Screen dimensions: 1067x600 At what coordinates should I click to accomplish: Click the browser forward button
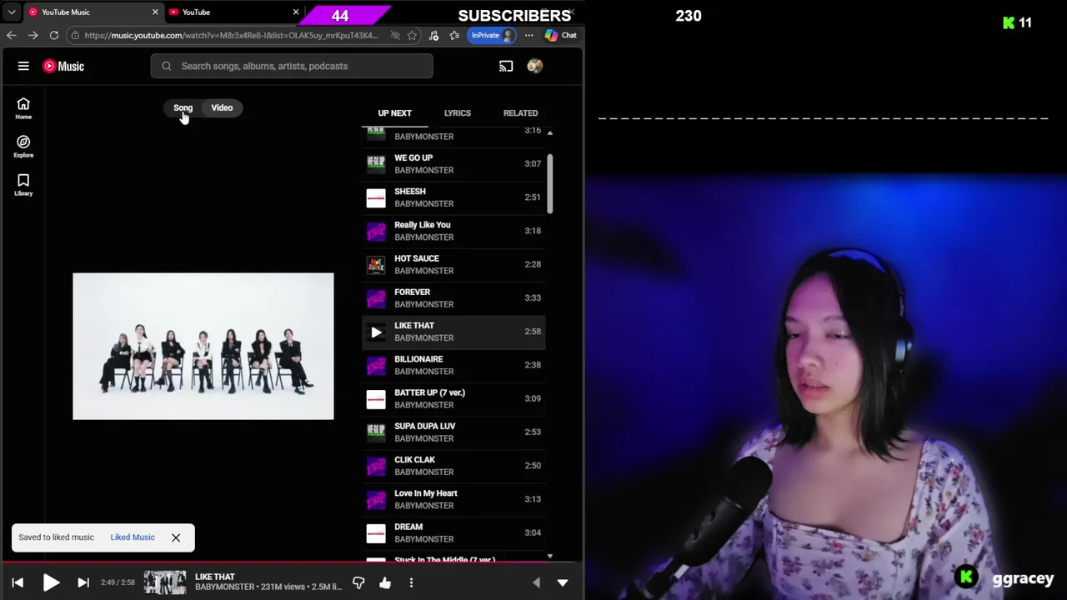33,35
